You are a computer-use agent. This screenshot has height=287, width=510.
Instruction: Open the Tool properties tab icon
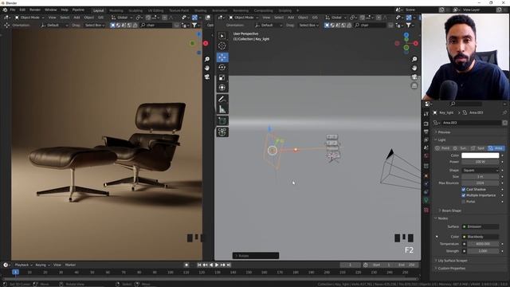(426, 114)
